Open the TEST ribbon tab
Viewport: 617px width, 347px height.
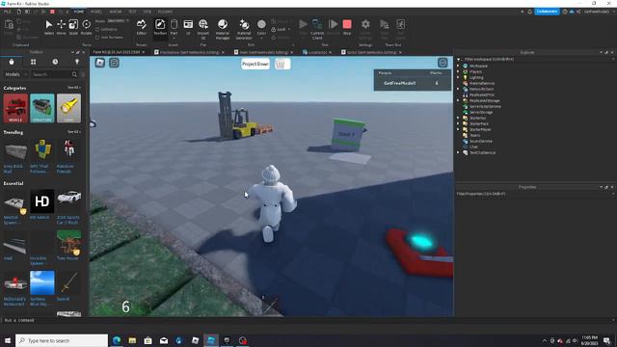133,12
